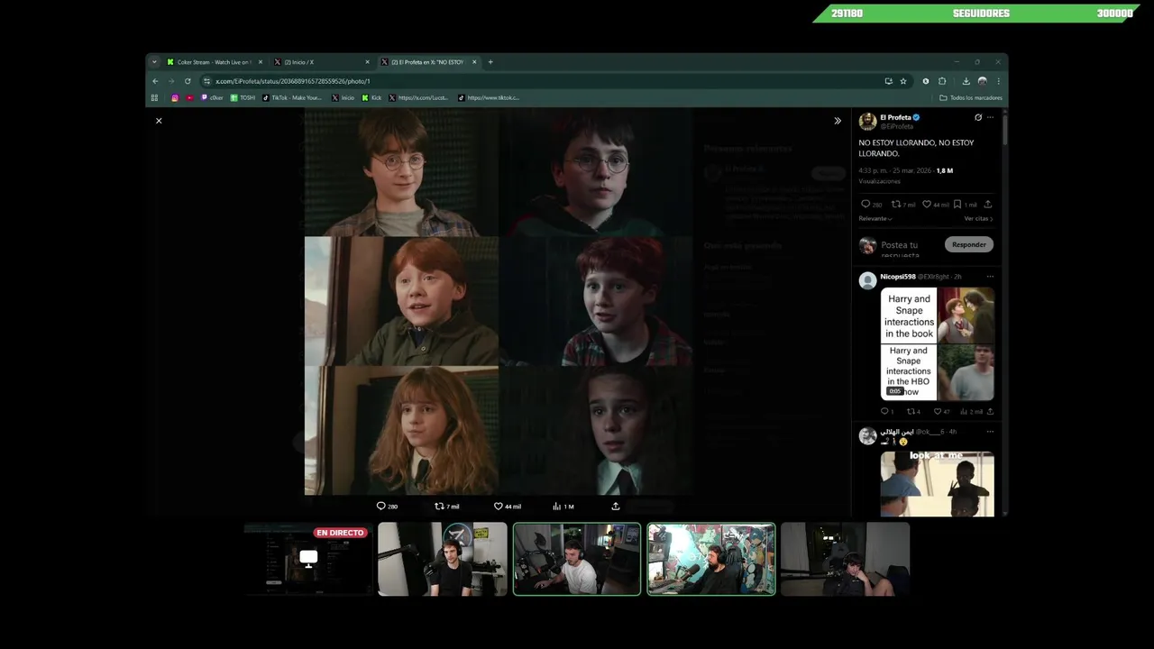Open Kick bookmark
This screenshot has width=1154, height=649.
[x=371, y=97]
